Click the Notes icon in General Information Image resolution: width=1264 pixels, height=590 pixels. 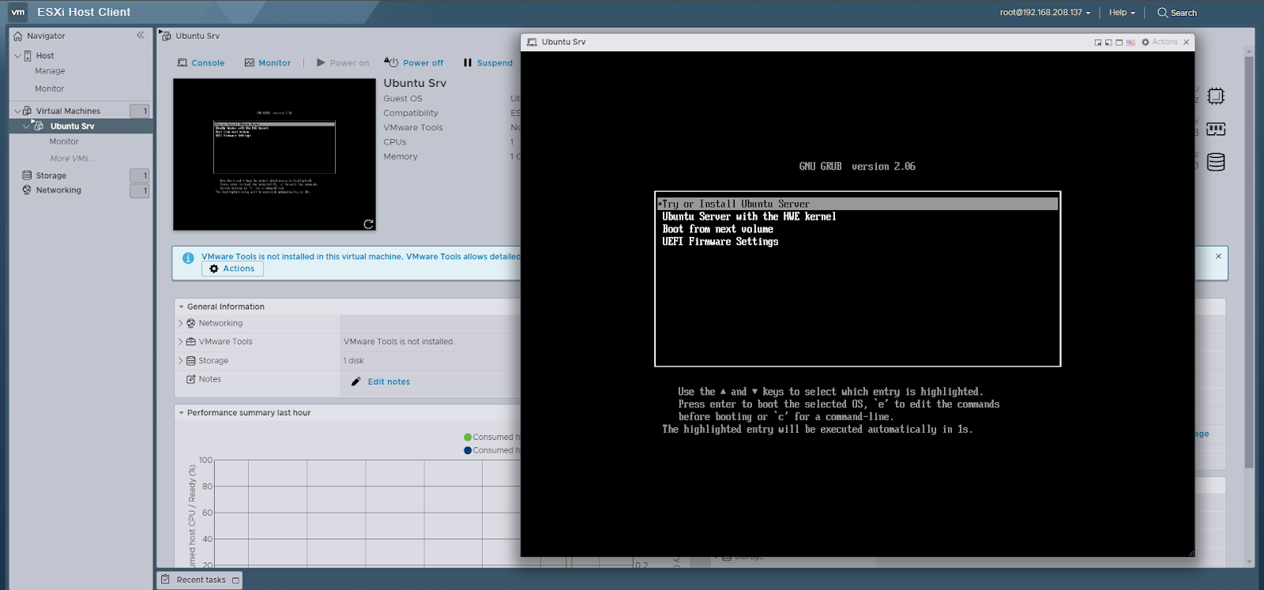point(190,379)
